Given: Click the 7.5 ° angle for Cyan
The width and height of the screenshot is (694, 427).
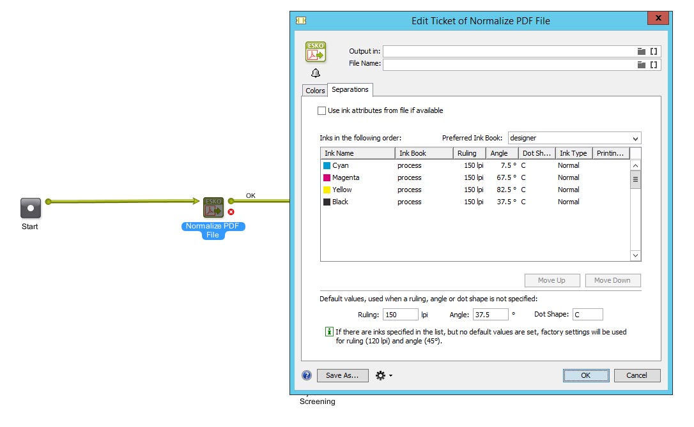Looking at the screenshot, I should pyautogui.click(x=509, y=165).
